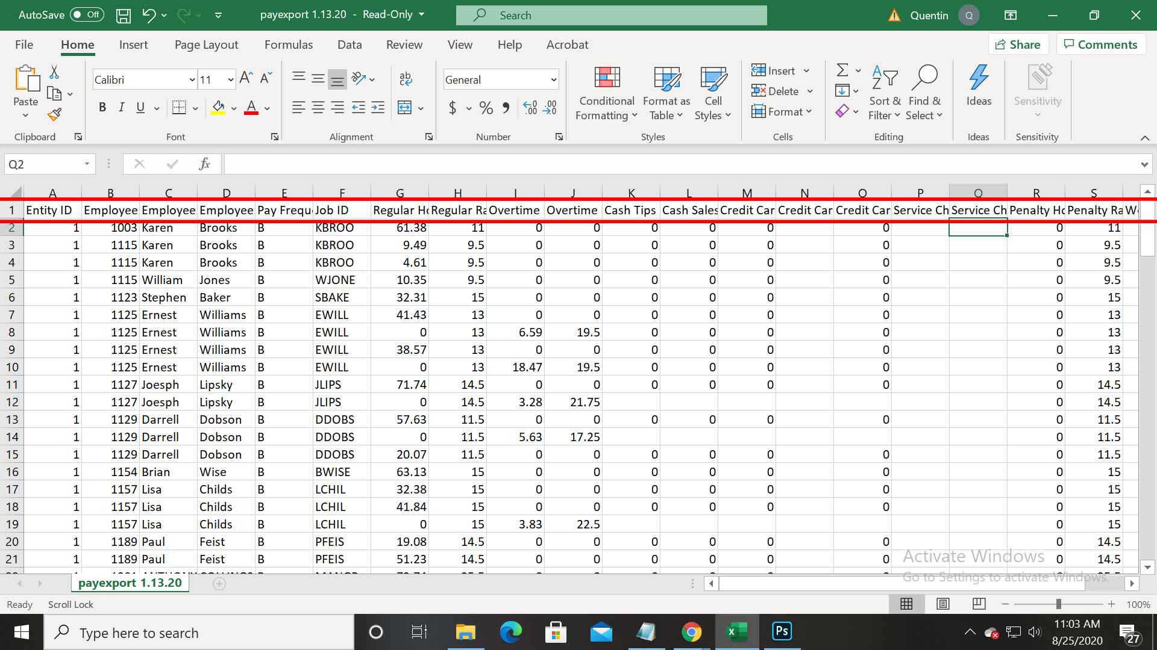
Task: Expand the formula bar chevron
Action: click(1144, 164)
